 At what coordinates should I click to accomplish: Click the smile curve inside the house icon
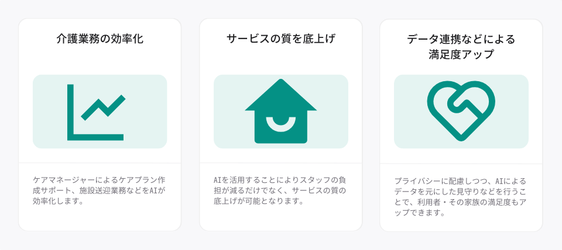point(281,123)
